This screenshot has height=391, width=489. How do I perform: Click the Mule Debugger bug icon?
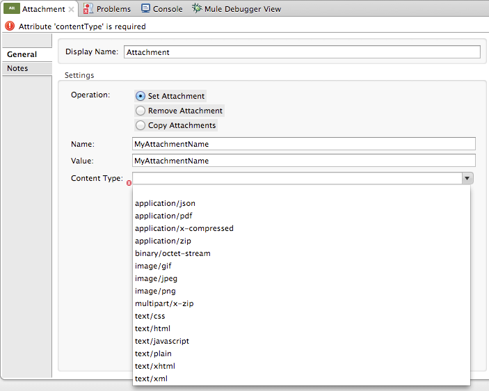(x=197, y=9)
